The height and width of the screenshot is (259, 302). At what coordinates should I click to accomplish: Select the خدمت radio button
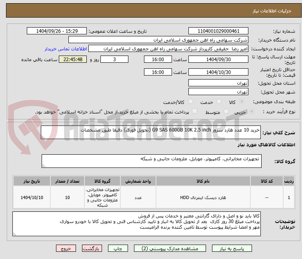[219, 102]
